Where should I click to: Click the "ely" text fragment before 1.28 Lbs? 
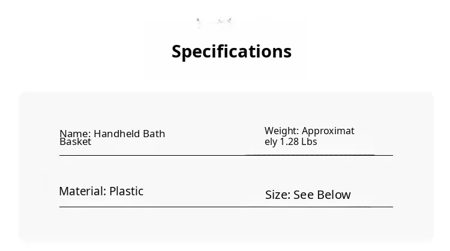coord(271,142)
